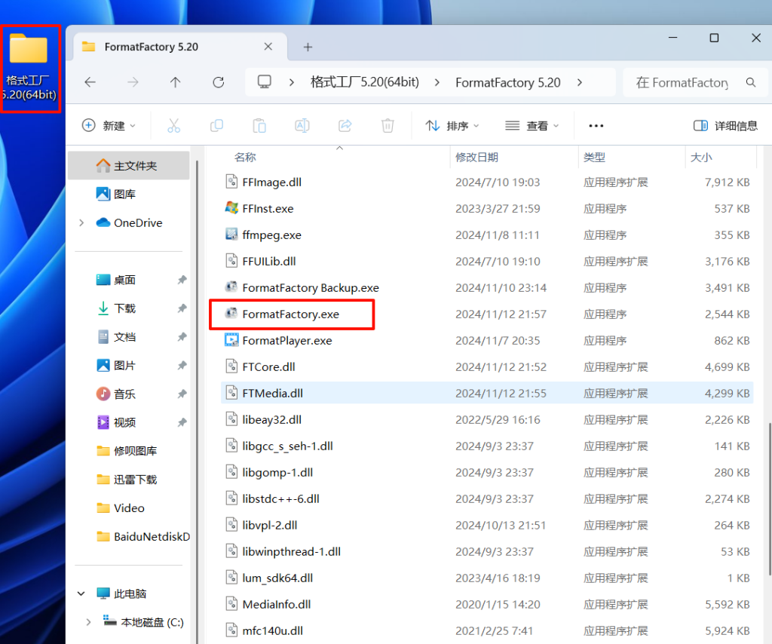The image size is (772, 644).
Task: Expand the OneDrive tree node
Action: click(x=81, y=222)
